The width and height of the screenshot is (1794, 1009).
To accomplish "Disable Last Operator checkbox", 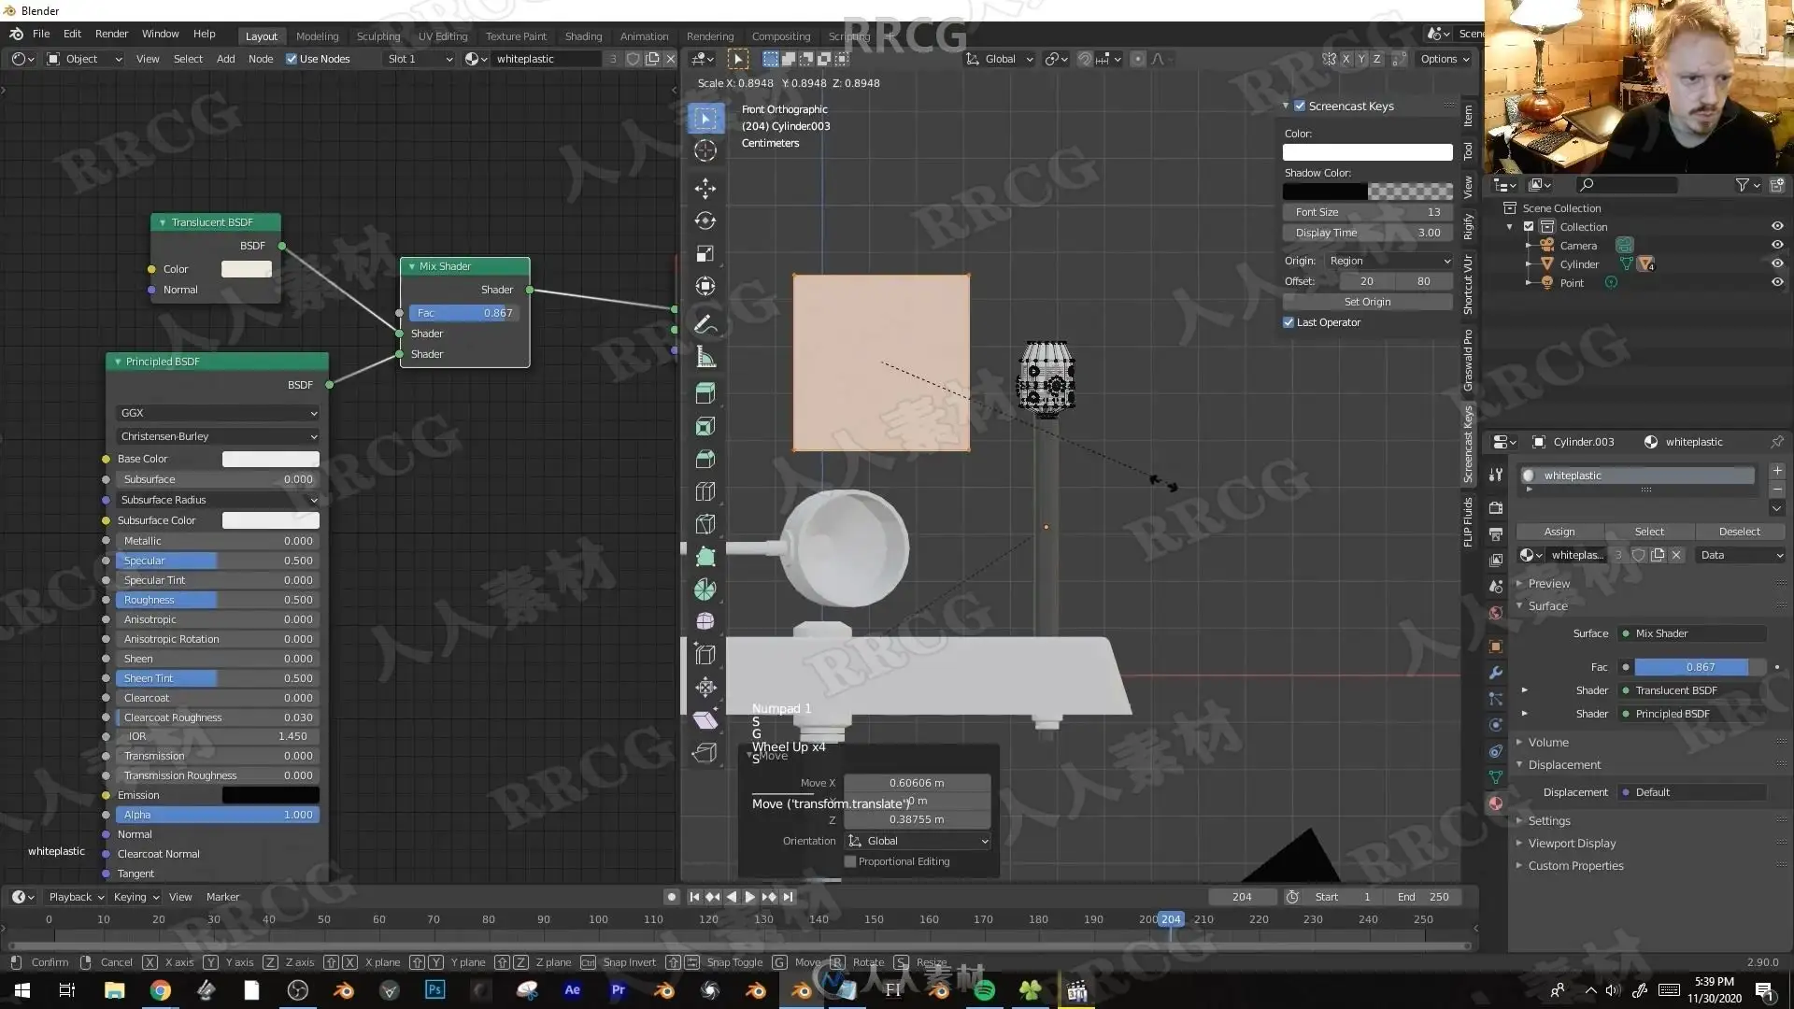I will click(x=1289, y=322).
